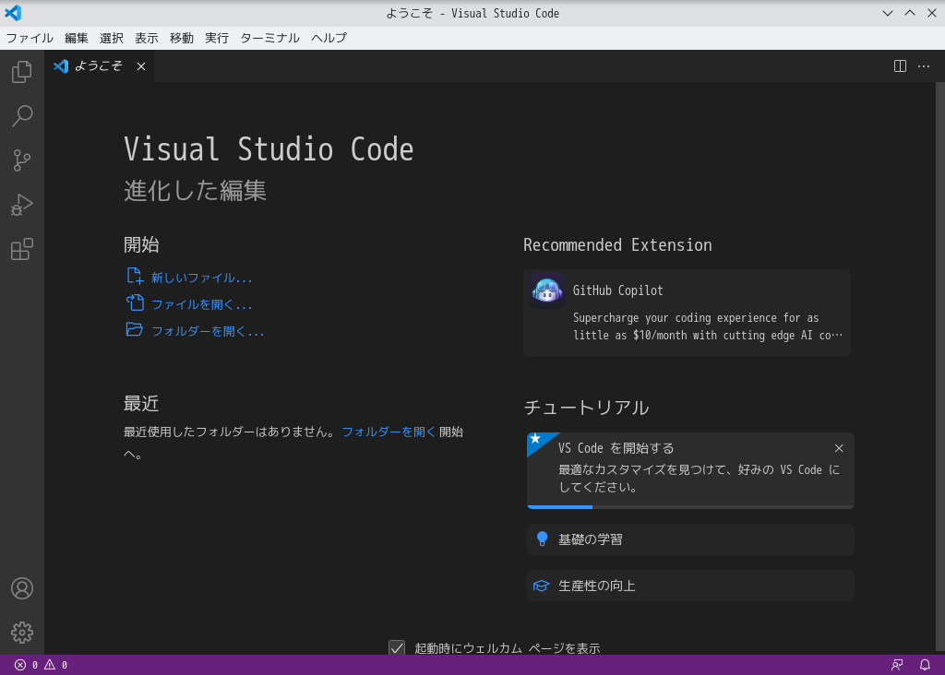Click the VS Code を開始する progress bar
Viewport: 945px width, 675px height.
(x=690, y=507)
